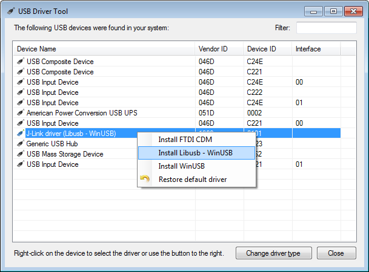Viewport: 369px width, 272px height.
Task: Click the USB Driver Tool title bar icon
Action: 10,11
